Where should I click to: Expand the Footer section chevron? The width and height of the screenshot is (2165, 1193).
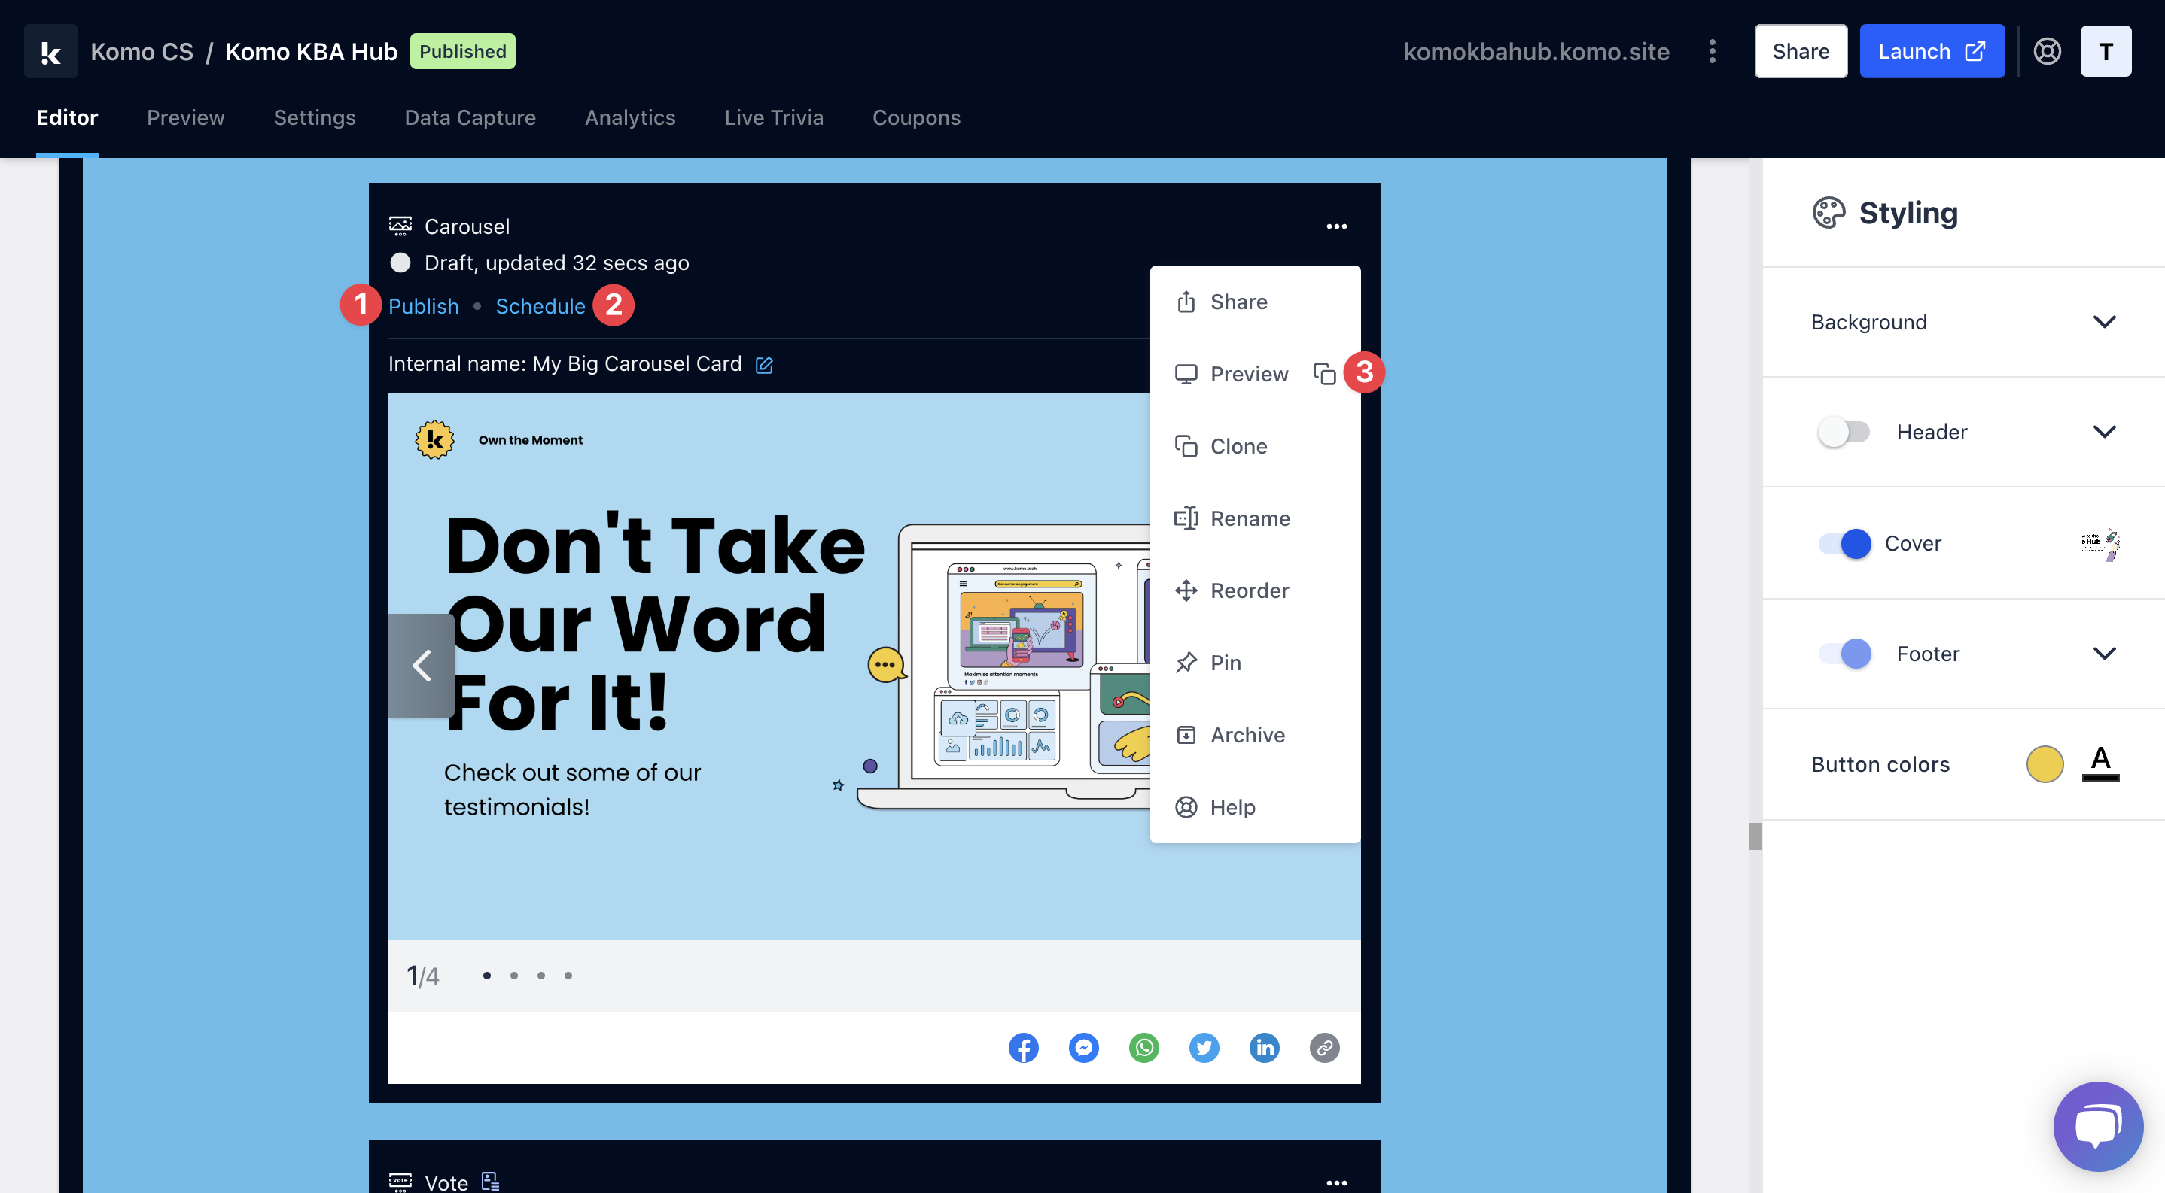[x=2103, y=653]
